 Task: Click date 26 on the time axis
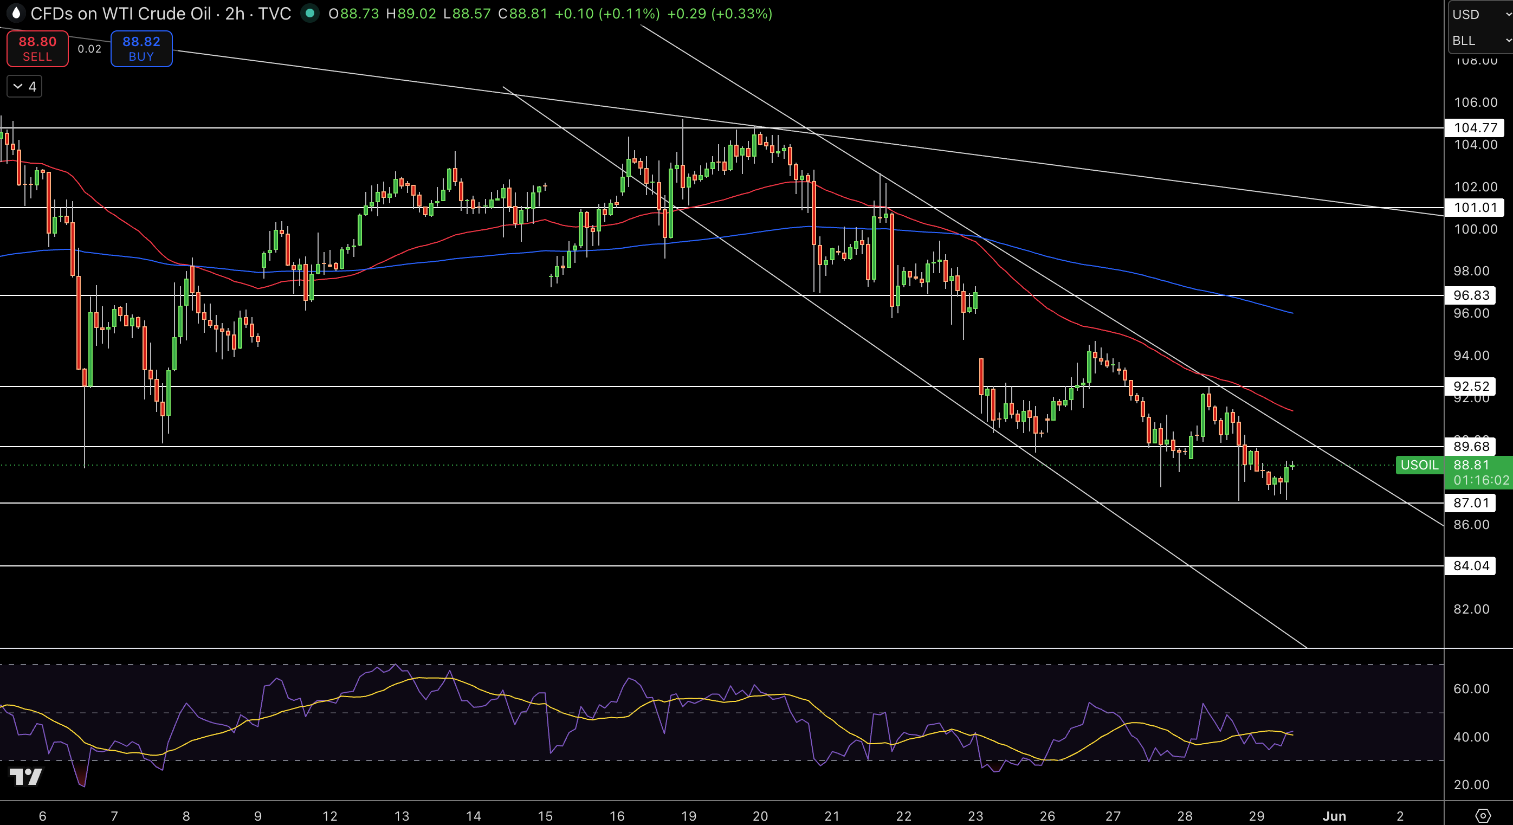(x=1048, y=816)
